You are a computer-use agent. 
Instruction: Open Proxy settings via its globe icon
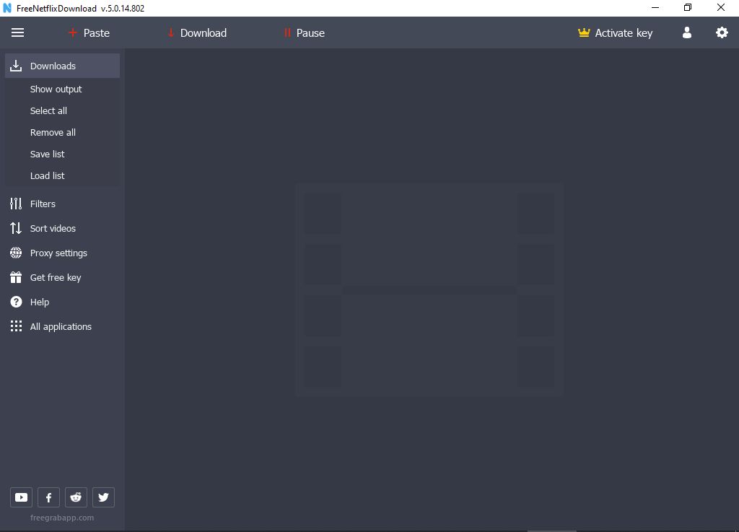pos(16,253)
